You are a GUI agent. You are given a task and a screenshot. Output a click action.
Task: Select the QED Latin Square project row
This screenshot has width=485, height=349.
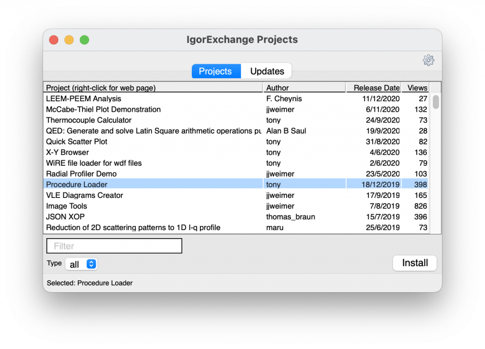(x=236, y=131)
